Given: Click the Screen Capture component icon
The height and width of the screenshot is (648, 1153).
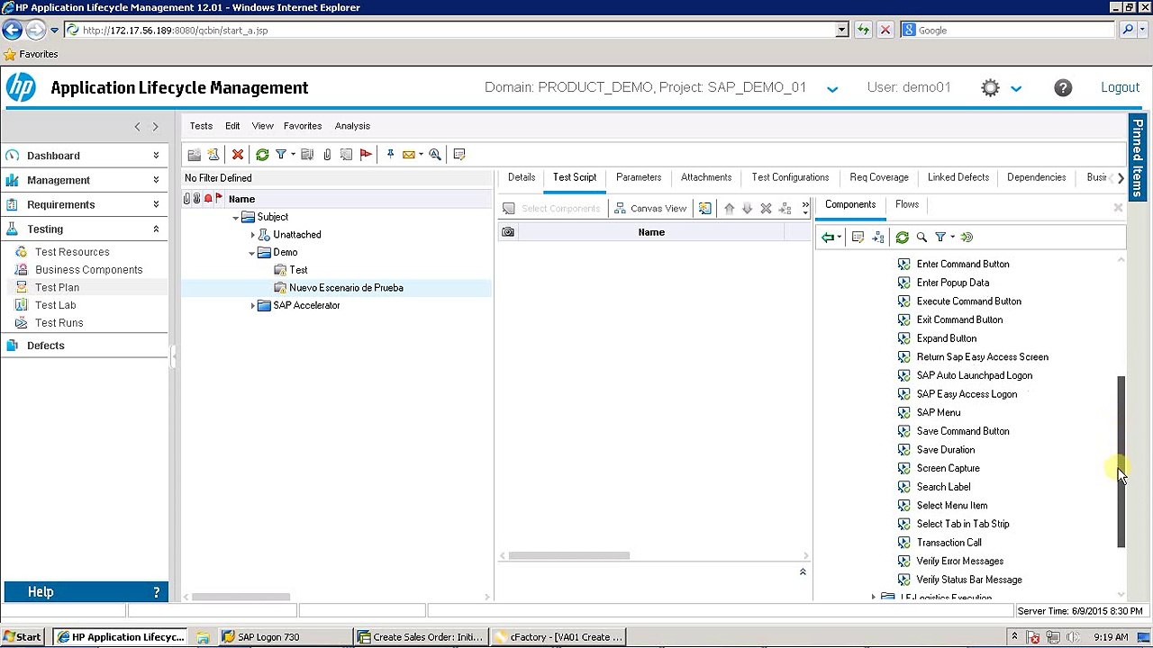Looking at the screenshot, I should [x=904, y=468].
